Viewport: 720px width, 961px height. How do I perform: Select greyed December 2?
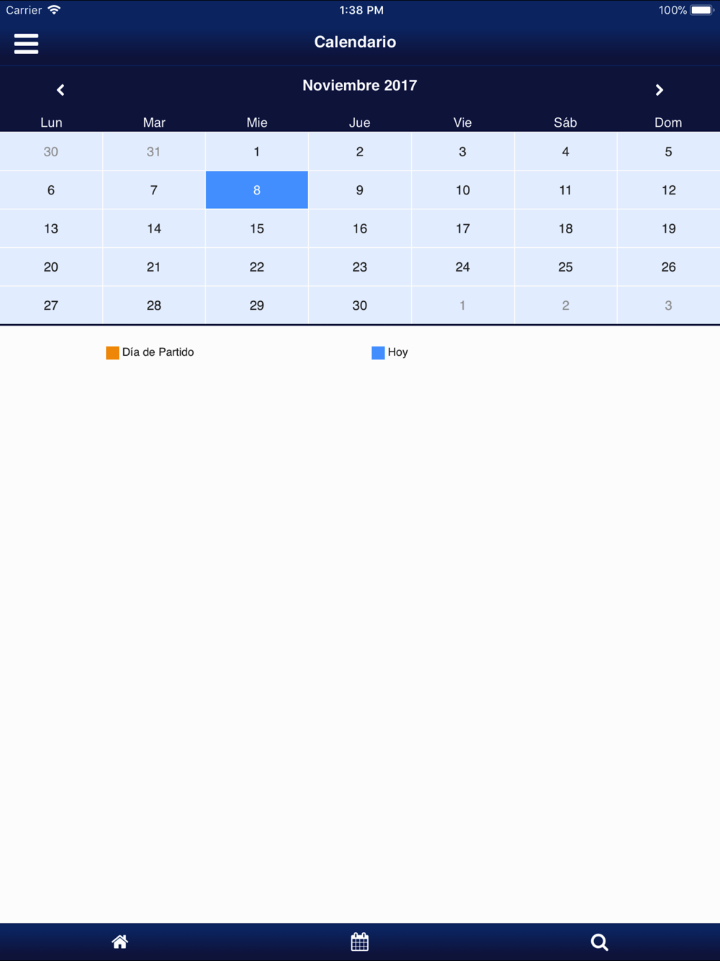point(566,305)
